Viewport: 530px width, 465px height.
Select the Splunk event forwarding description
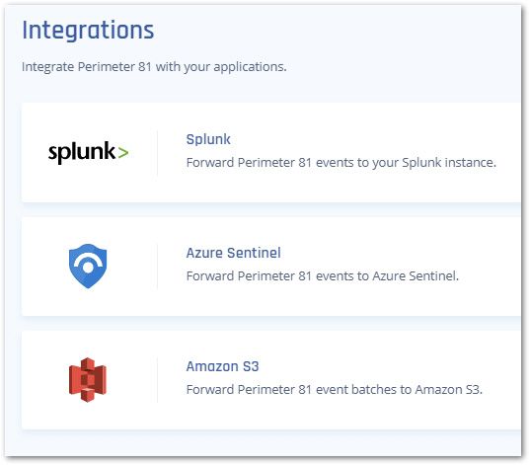(341, 163)
